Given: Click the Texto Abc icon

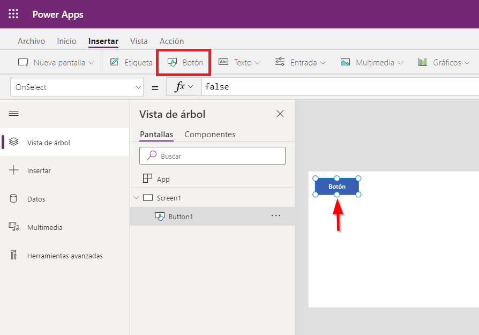Looking at the screenshot, I should tap(223, 62).
